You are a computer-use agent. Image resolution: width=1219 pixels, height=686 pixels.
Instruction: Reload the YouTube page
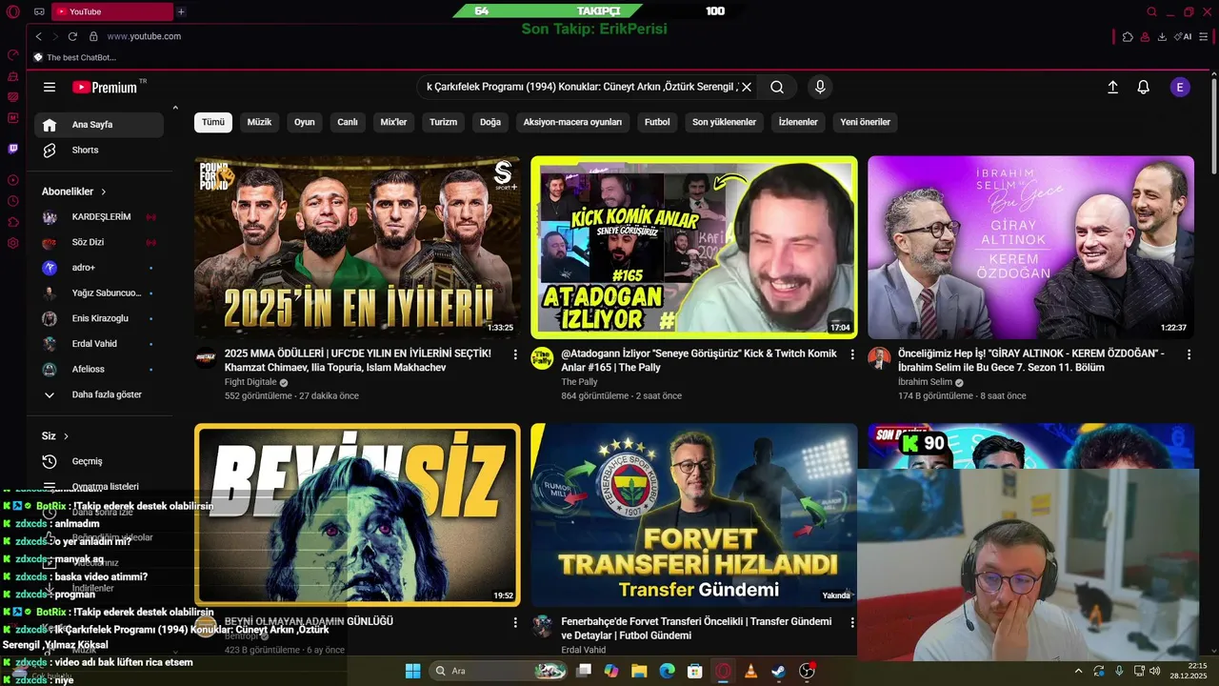(72, 36)
